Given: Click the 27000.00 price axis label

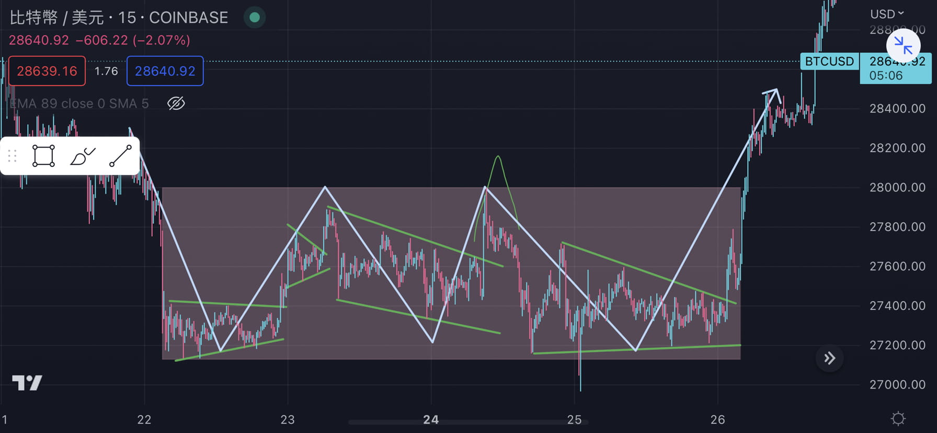Looking at the screenshot, I should coord(897,385).
